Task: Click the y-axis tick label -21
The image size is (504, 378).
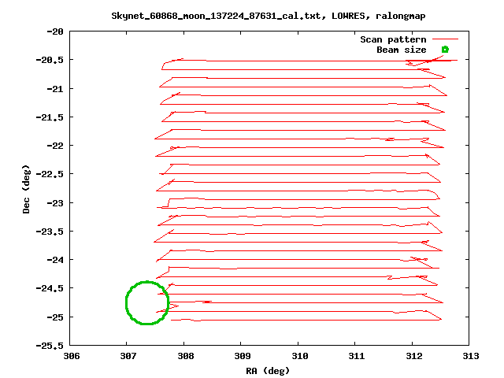Action: coord(55,89)
